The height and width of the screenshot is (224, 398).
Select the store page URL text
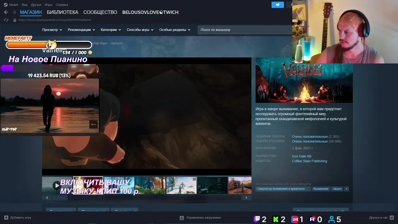(55, 20)
